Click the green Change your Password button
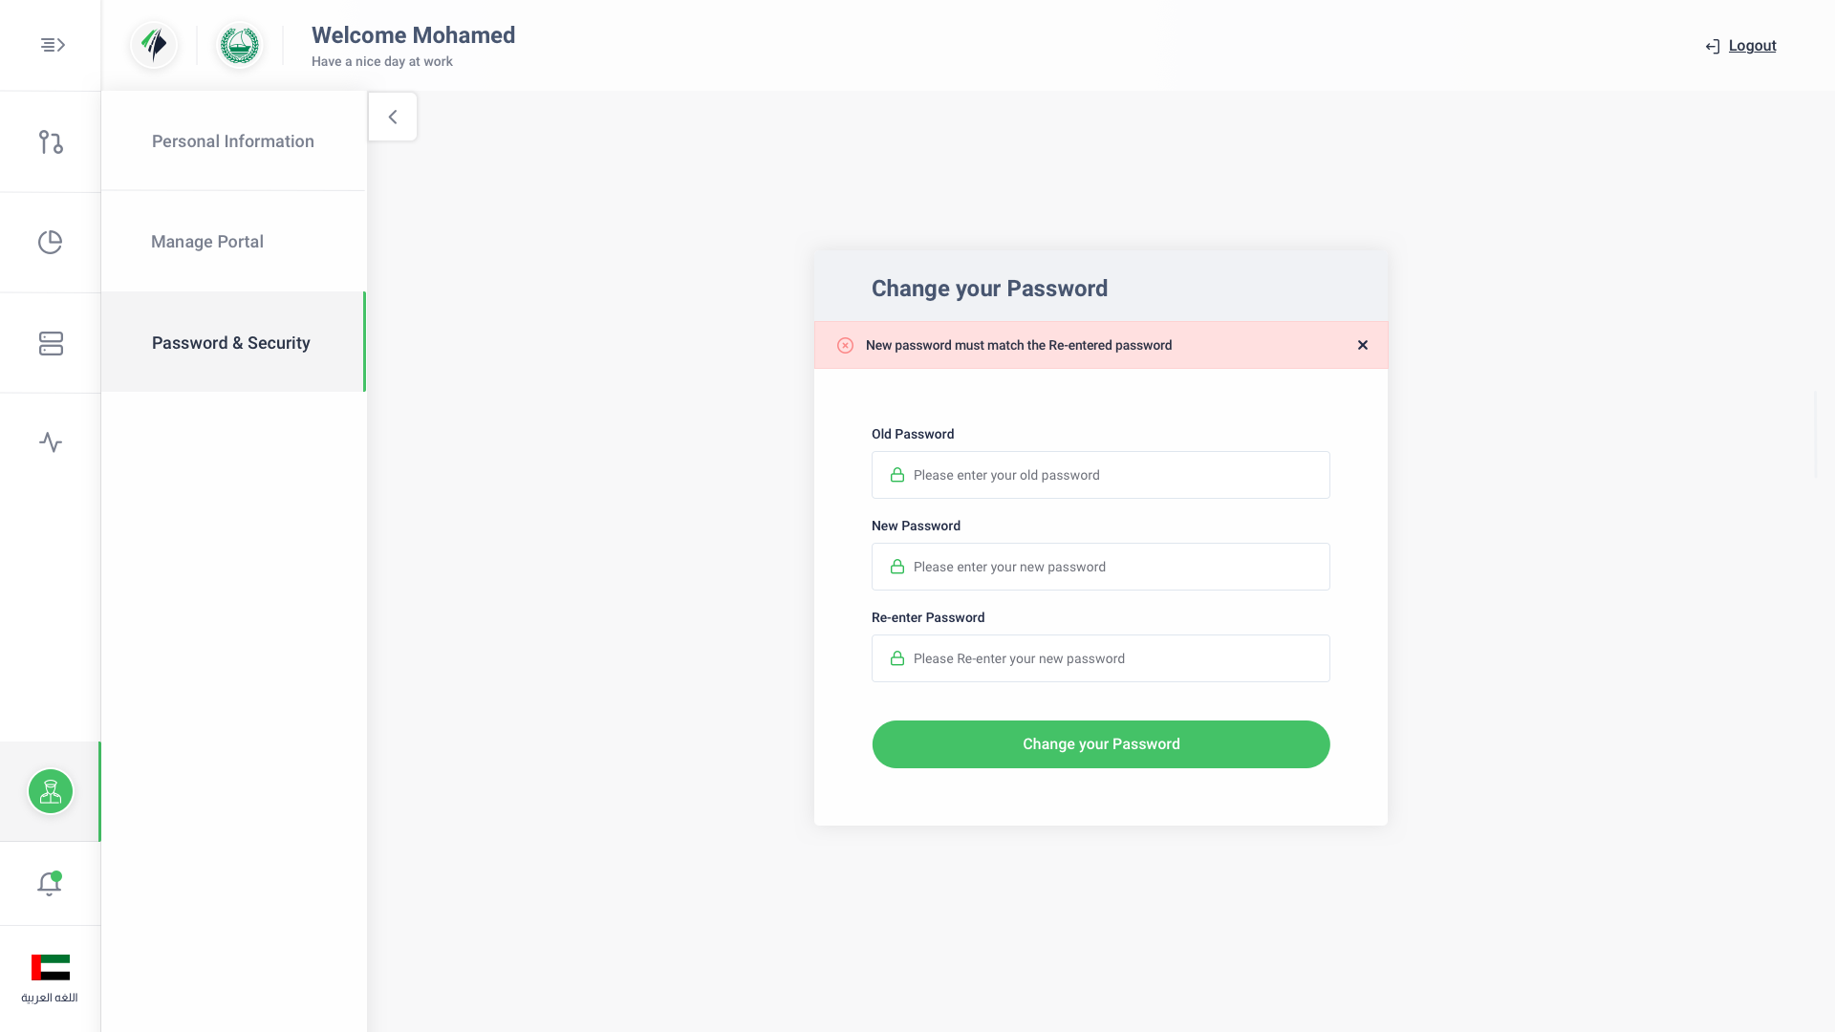This screenshot has height=1032, width=1835. 1101,744
